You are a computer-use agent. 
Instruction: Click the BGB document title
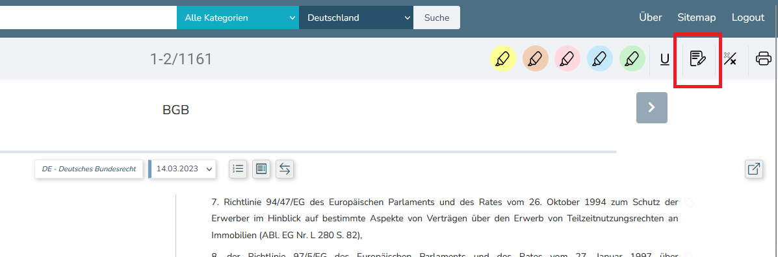pos(175,110)
